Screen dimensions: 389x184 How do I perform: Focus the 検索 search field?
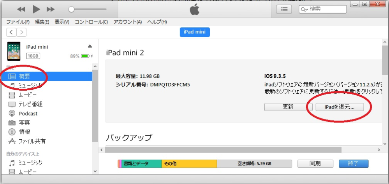click(323, 9)
